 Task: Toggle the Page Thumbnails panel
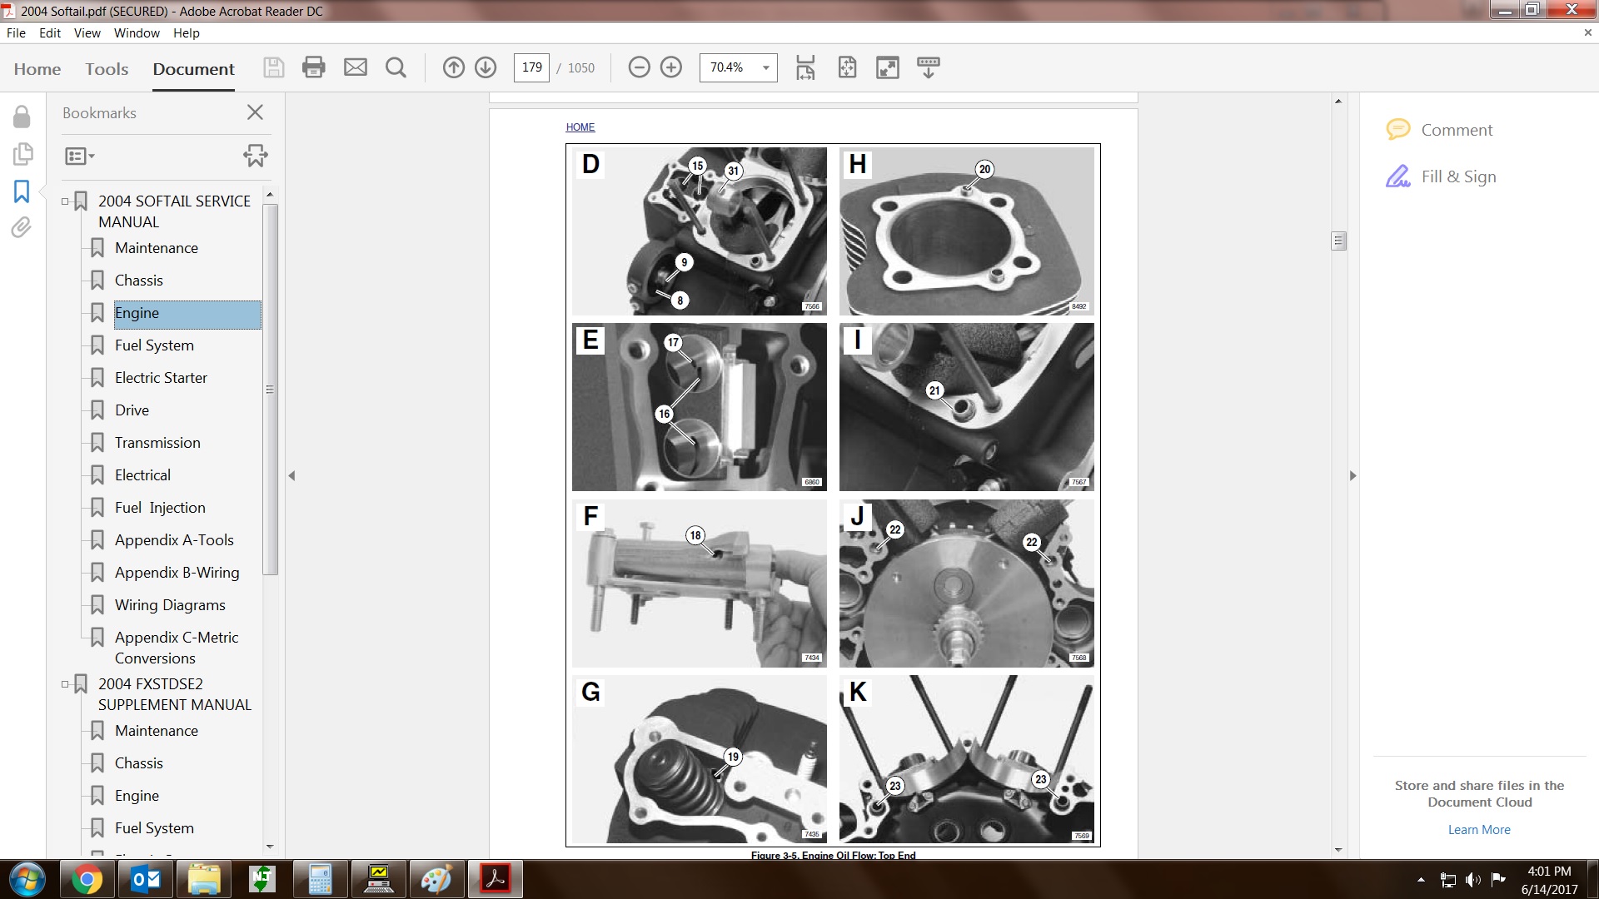pos(22,154)
